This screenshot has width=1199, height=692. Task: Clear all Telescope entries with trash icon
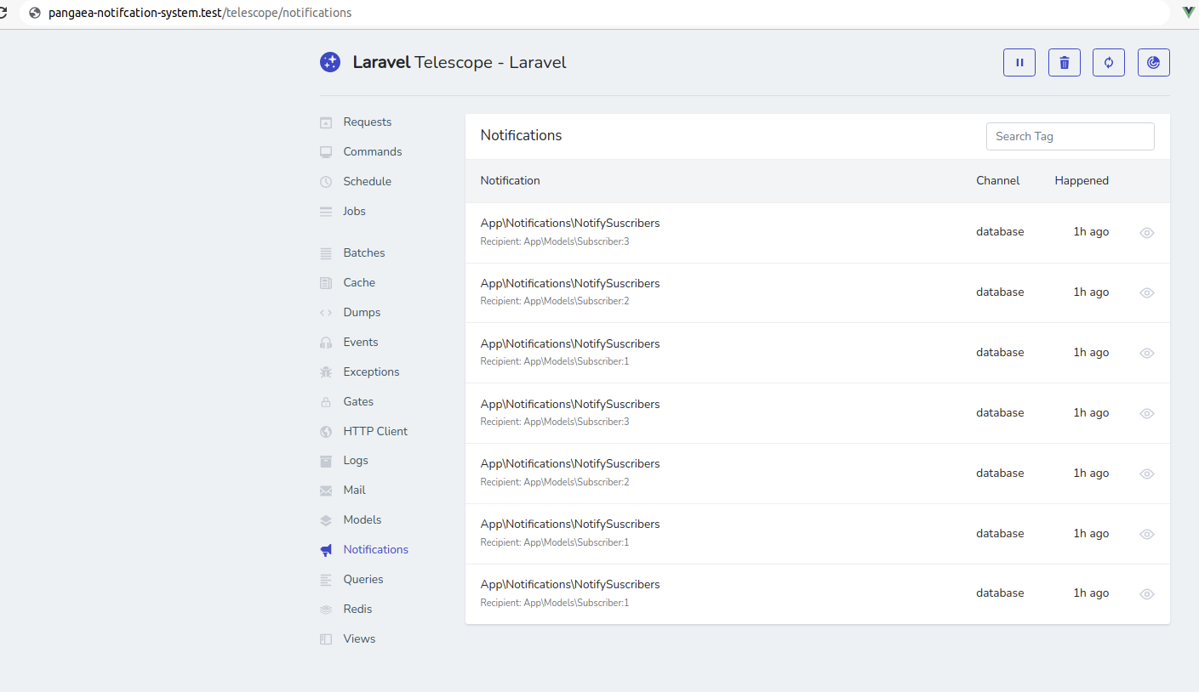click(x=1064, y=62)
